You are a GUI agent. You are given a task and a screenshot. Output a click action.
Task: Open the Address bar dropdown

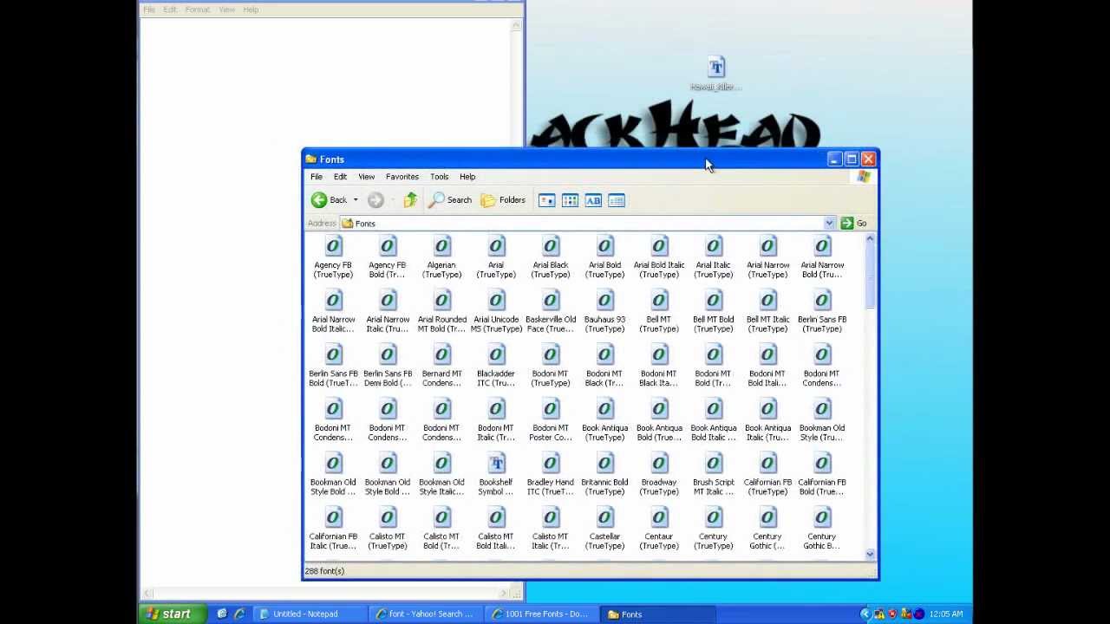[x=829, y=224]
